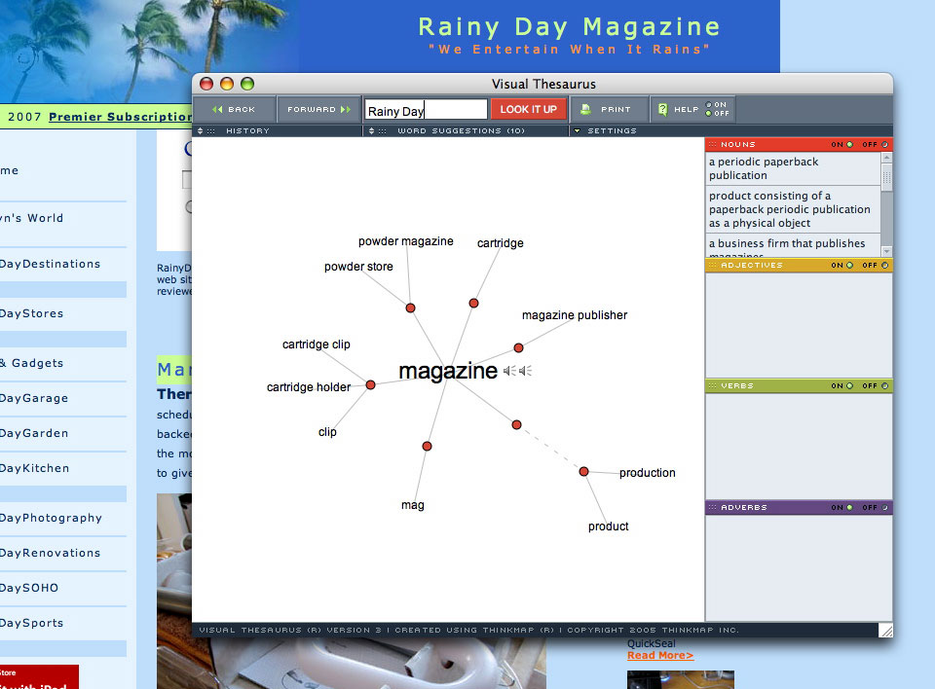Viewport: 935px width, 689px height.
Task: Click the word "product" in the map
Action: (x=608, y=526)
